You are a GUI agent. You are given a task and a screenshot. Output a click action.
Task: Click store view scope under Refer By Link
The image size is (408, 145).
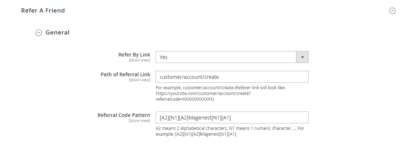click(139, 60)
